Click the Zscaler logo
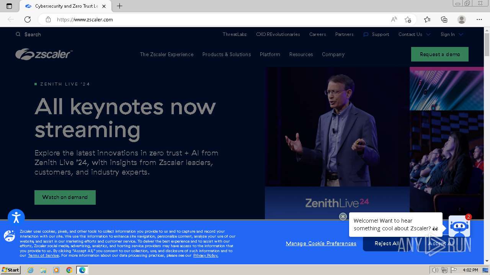This screenshot has width=490, height=275. (44, 54)
